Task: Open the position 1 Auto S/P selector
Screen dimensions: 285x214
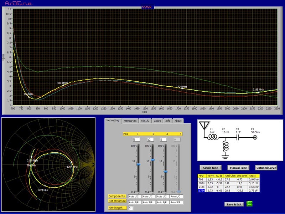Action: tap(135, 202)
